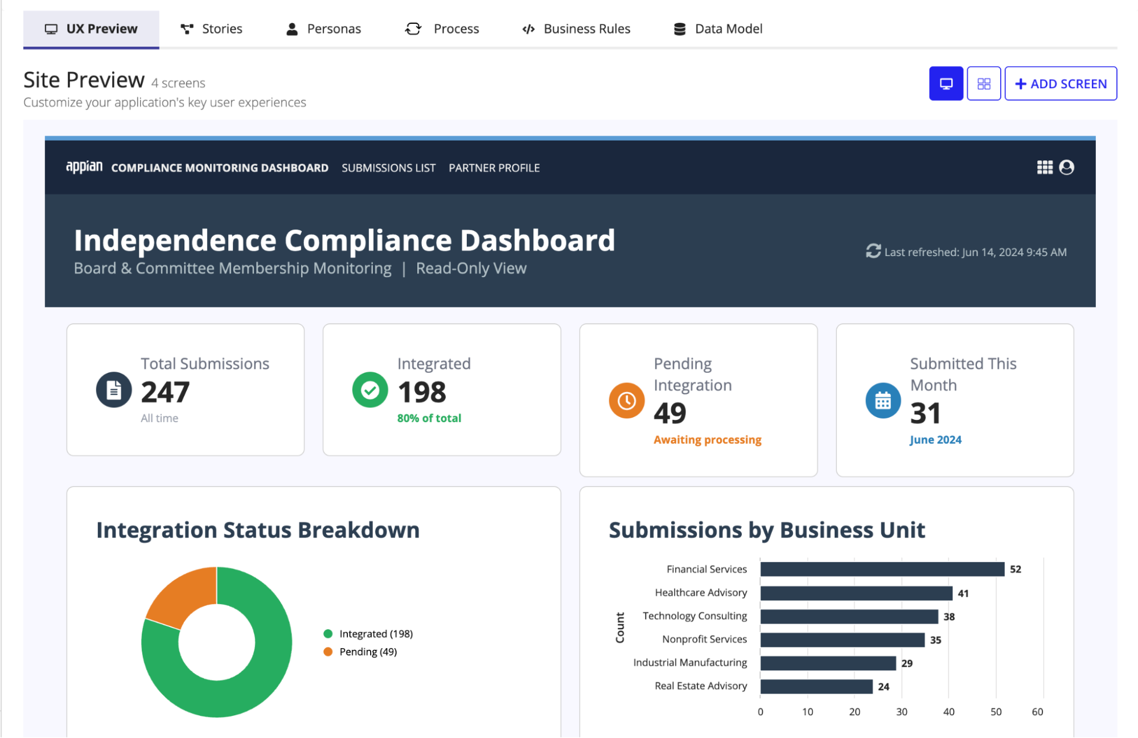Click the "Awaiting processing" text
The image size is (1138, 738).
click(707, 440)
